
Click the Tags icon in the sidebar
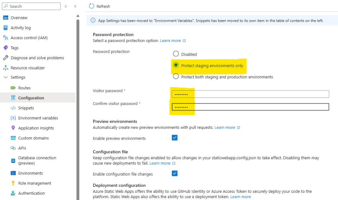tap(5, 48)
